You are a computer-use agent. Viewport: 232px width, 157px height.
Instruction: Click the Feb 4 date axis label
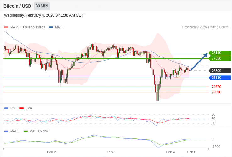pos(170,152)
